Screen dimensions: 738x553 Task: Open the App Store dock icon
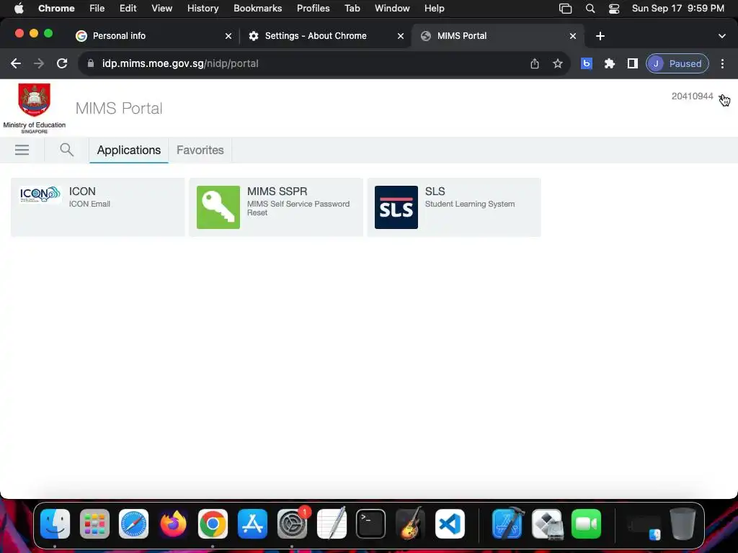pos(252,524)
